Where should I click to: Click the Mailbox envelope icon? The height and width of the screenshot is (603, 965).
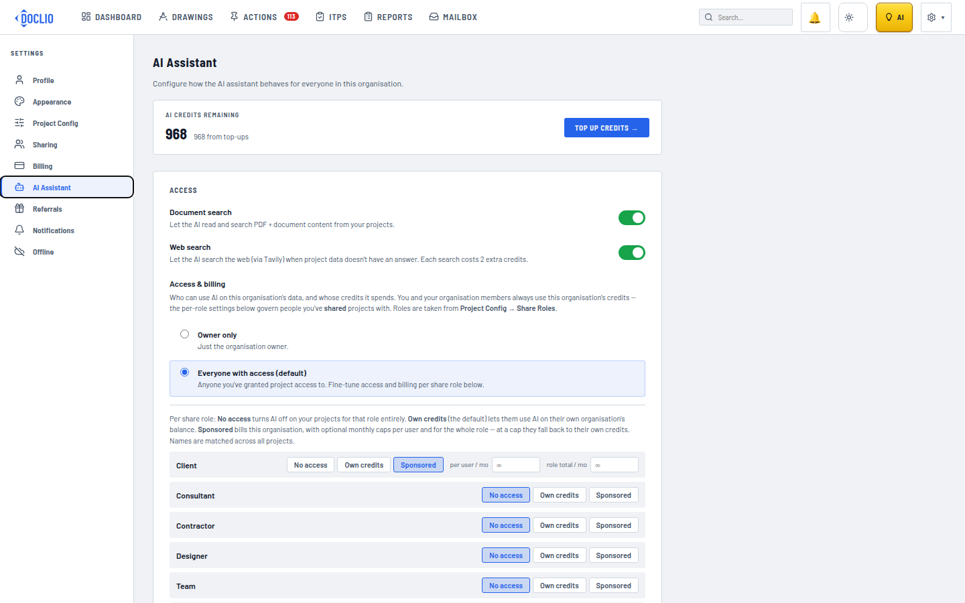(434, 17)
